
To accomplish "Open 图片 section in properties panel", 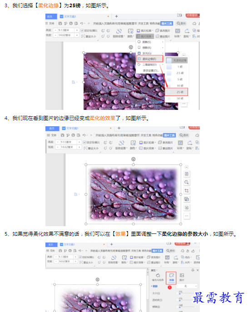I will click(182, 277).
